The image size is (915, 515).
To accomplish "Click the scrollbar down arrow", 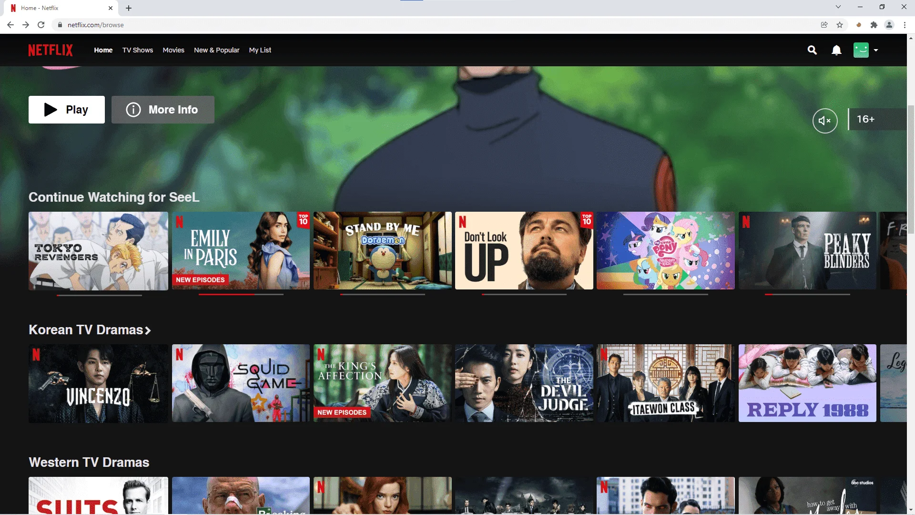I will [911, 510].
